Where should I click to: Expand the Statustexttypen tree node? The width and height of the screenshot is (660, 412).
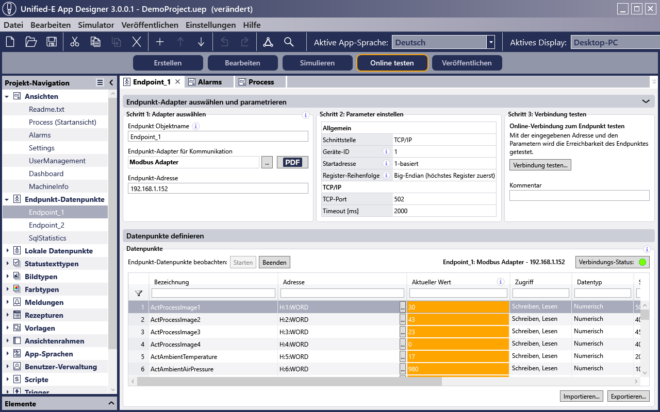point(7,264)
